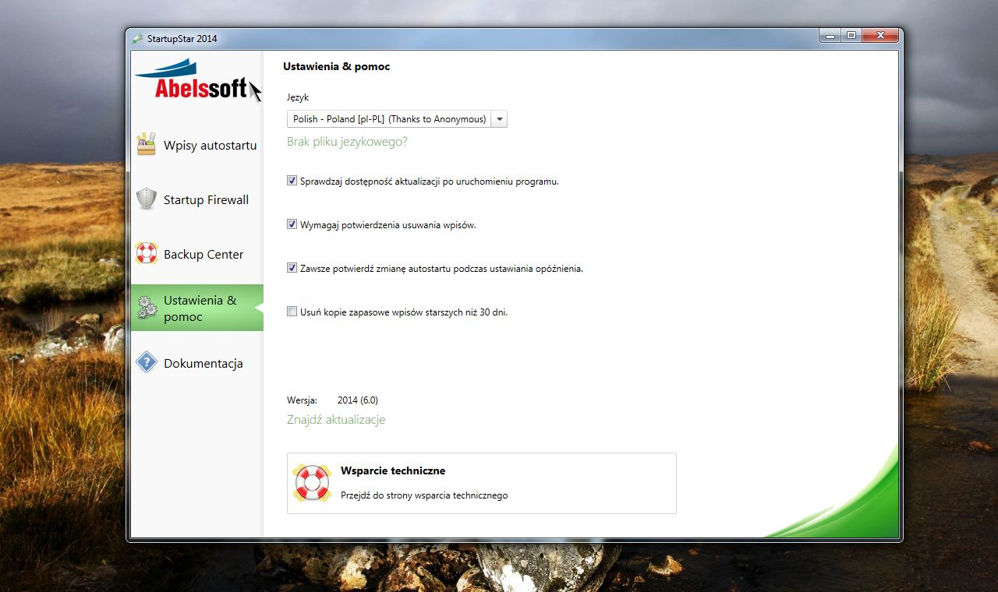The image size is (998, 592).
Task: Enable Usuń kopie zapasowe wpisów starszych
Action: click(x=292, y=312)
